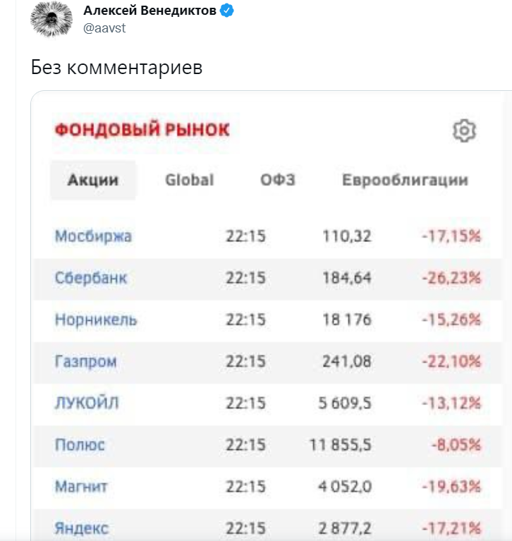The image size is (512, 541).
Task: Select the Акции tab
Action: pos(93,180)
